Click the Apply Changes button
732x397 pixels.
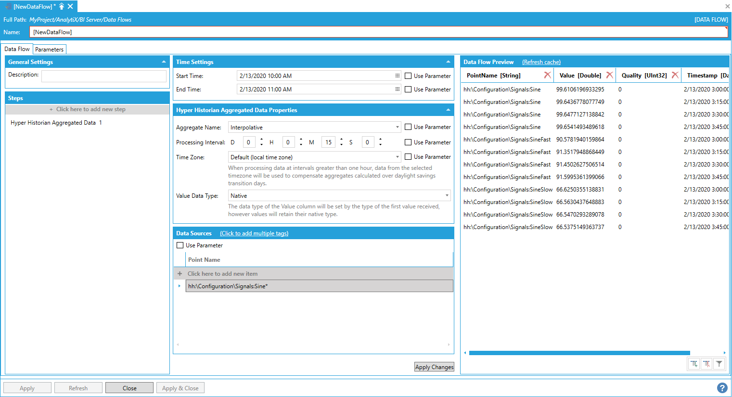tap(434, 367)
